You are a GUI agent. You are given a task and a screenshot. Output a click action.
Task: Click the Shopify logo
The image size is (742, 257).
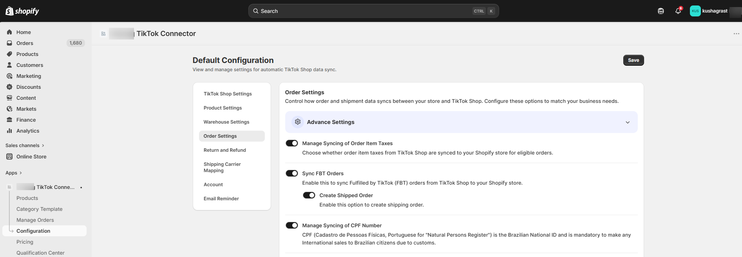22,11
